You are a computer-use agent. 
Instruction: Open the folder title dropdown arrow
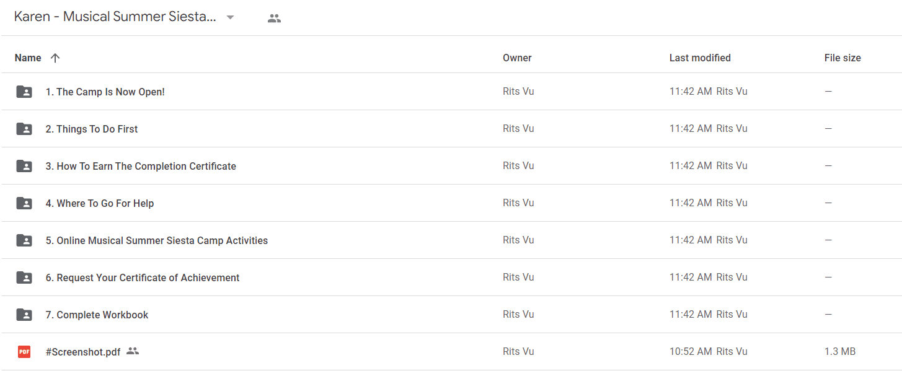pos(230,17)
